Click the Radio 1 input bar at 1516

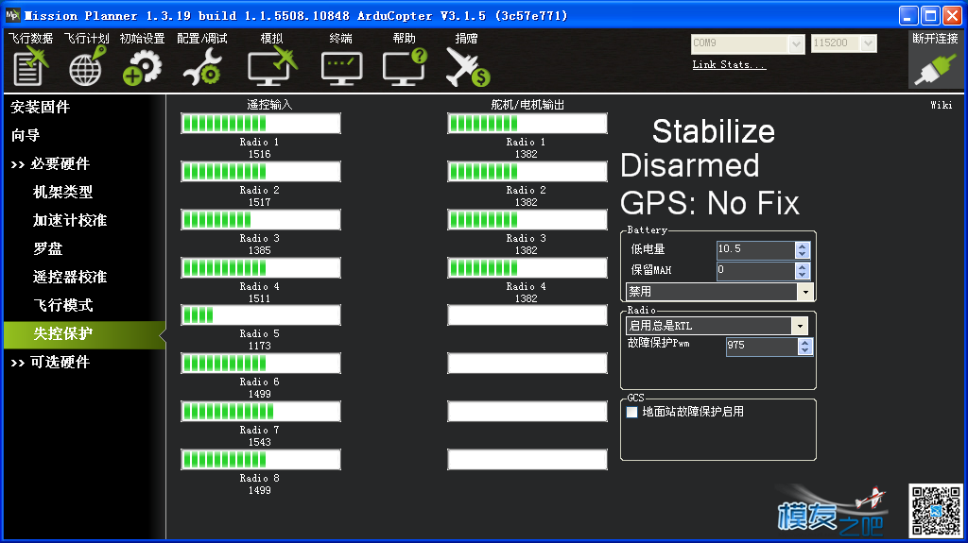[261, 124]
